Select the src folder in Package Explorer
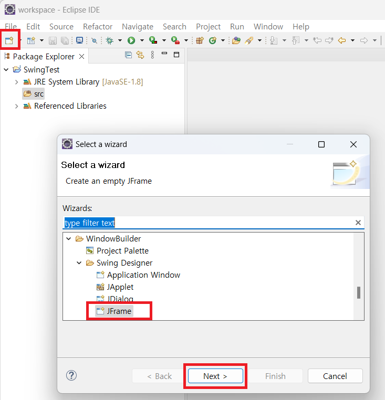The height and width of the screenshot is (400, 385). tap(34, 94)
